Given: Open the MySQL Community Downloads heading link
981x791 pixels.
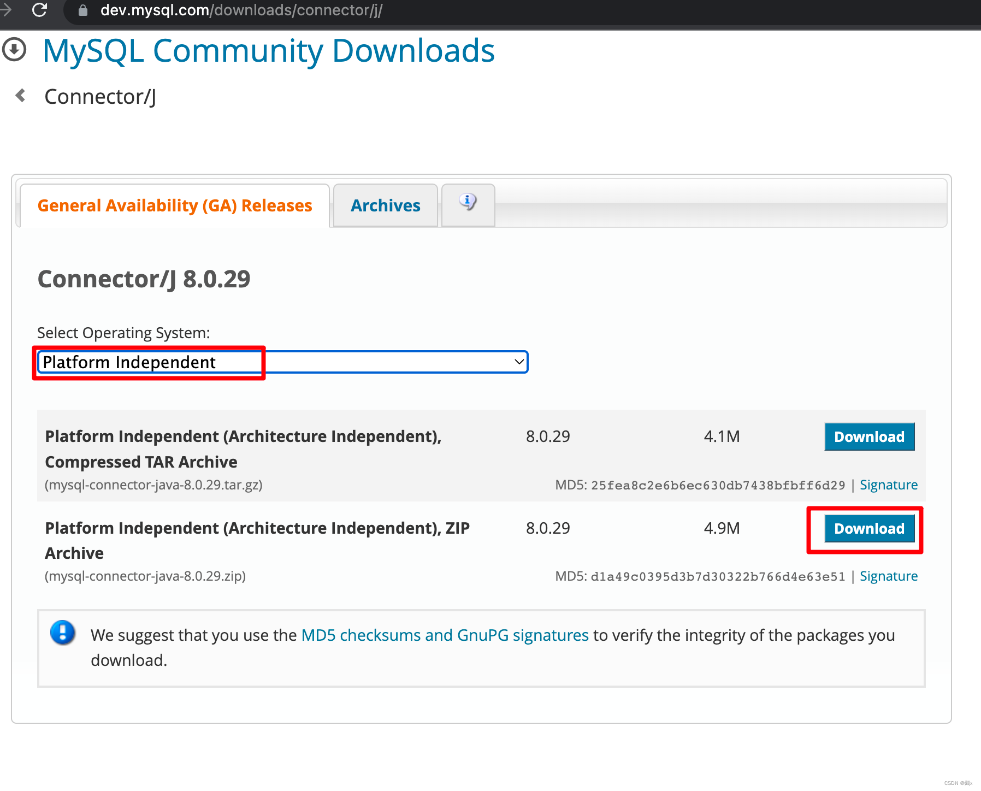Looking at the screenshot, I should 268,51.
